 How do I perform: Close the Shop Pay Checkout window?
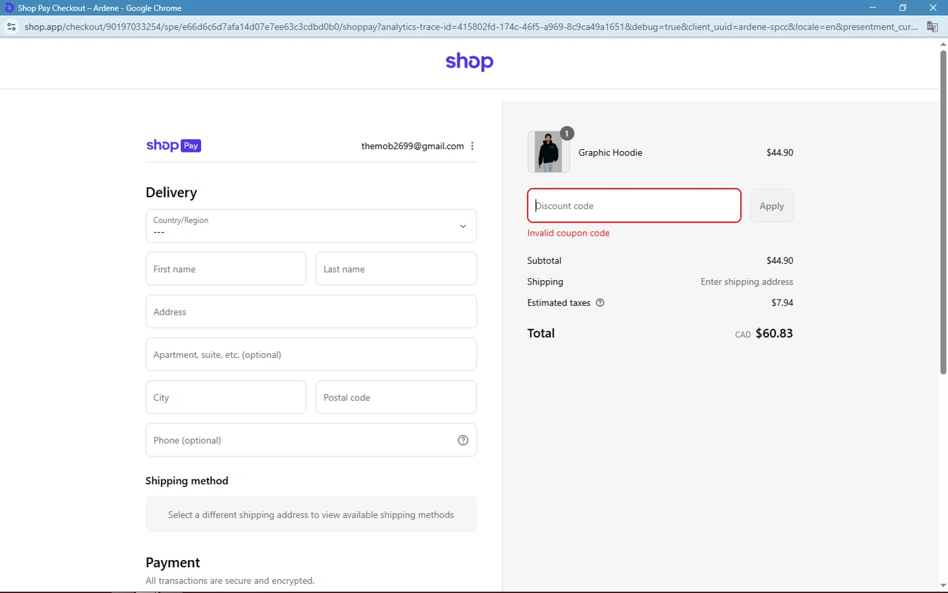coord(933,8)
